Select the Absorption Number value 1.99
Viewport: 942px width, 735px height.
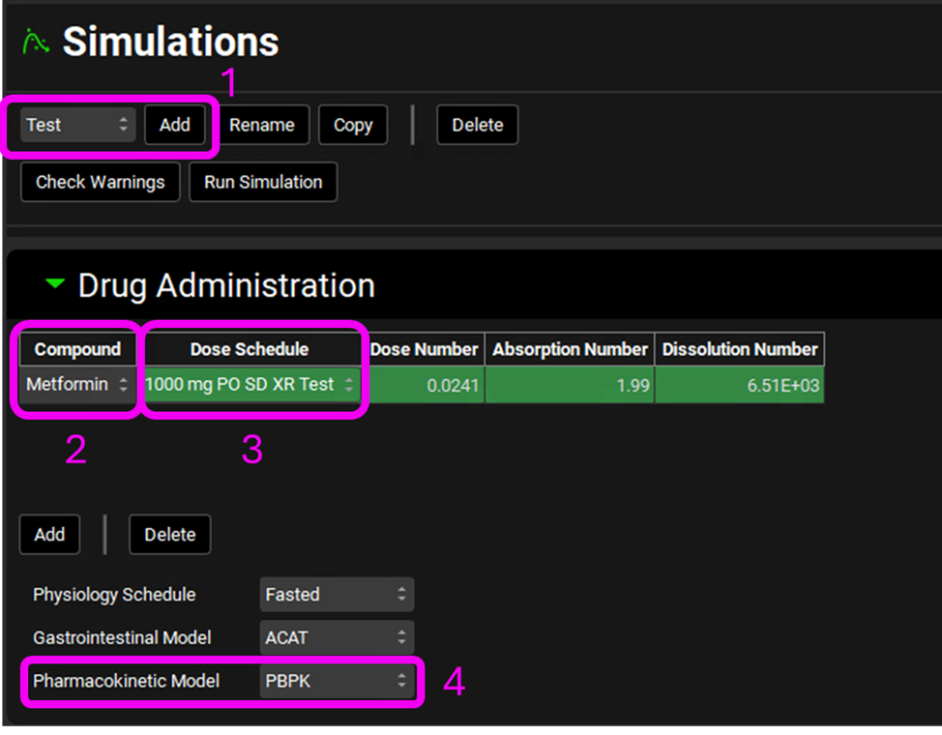click(570, 385)
